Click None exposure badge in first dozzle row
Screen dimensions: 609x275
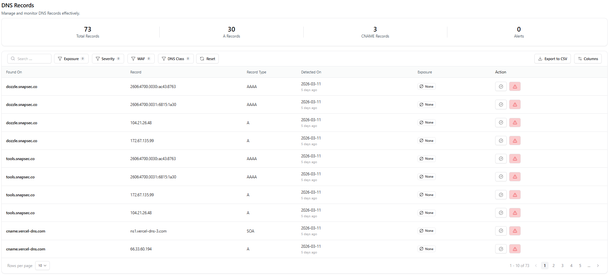[x=426, y=86]
